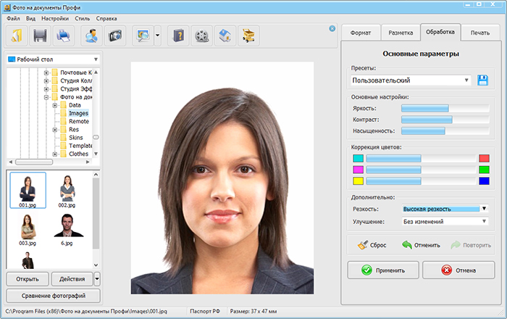Image resolution: width=507 pixels, height=319 pixels.
Task: Click the film reel icon in the toolbar
Action: pos(203,34)
